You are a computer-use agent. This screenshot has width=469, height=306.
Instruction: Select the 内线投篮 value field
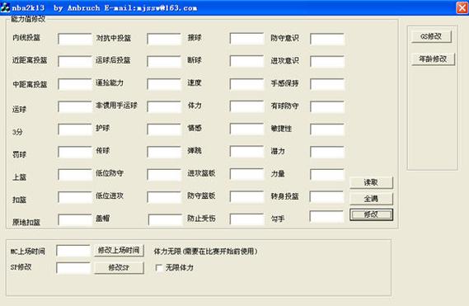(x=75, y=39)
